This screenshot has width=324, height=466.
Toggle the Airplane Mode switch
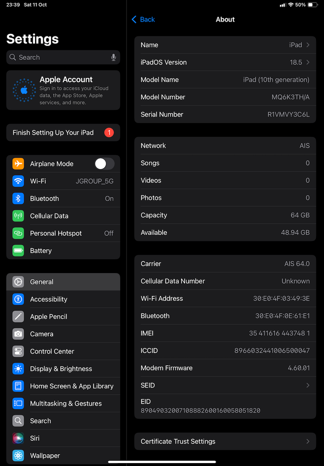pyautogui.click(x=104, y=164)
